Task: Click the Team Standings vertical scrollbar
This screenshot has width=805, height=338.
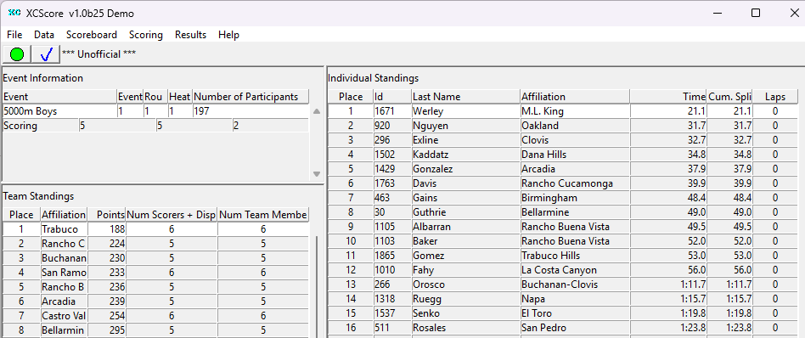Action: 317,287
